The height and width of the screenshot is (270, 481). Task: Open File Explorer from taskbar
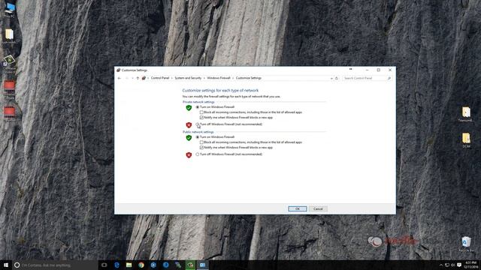pyautogui.click(x=129, y=265)
